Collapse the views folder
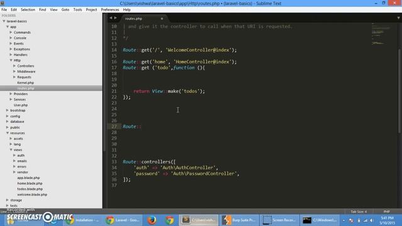Screen dimensions: 402x226 [11, 149]
